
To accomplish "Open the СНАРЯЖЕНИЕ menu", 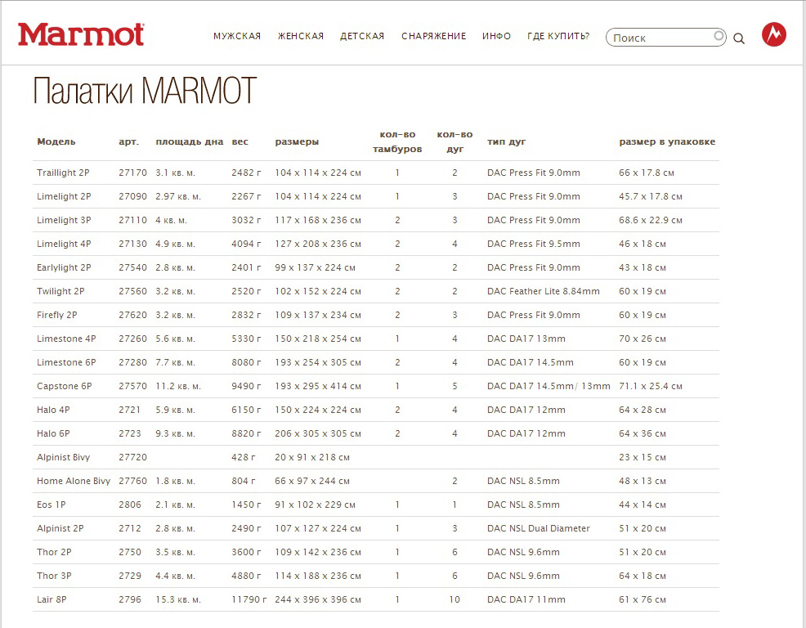I will [x=433, y=36].
